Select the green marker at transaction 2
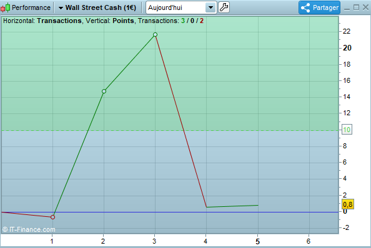Image resolution: width=371 pixels, height=248 pixels. [x=104, y=92]
